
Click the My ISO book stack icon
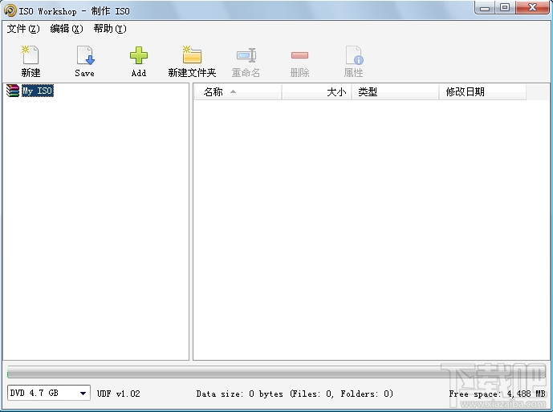tap(13, 91)
